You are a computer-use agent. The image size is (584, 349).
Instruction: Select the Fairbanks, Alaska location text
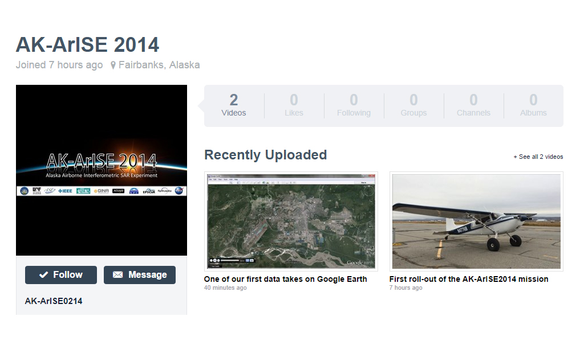(159, 65)
